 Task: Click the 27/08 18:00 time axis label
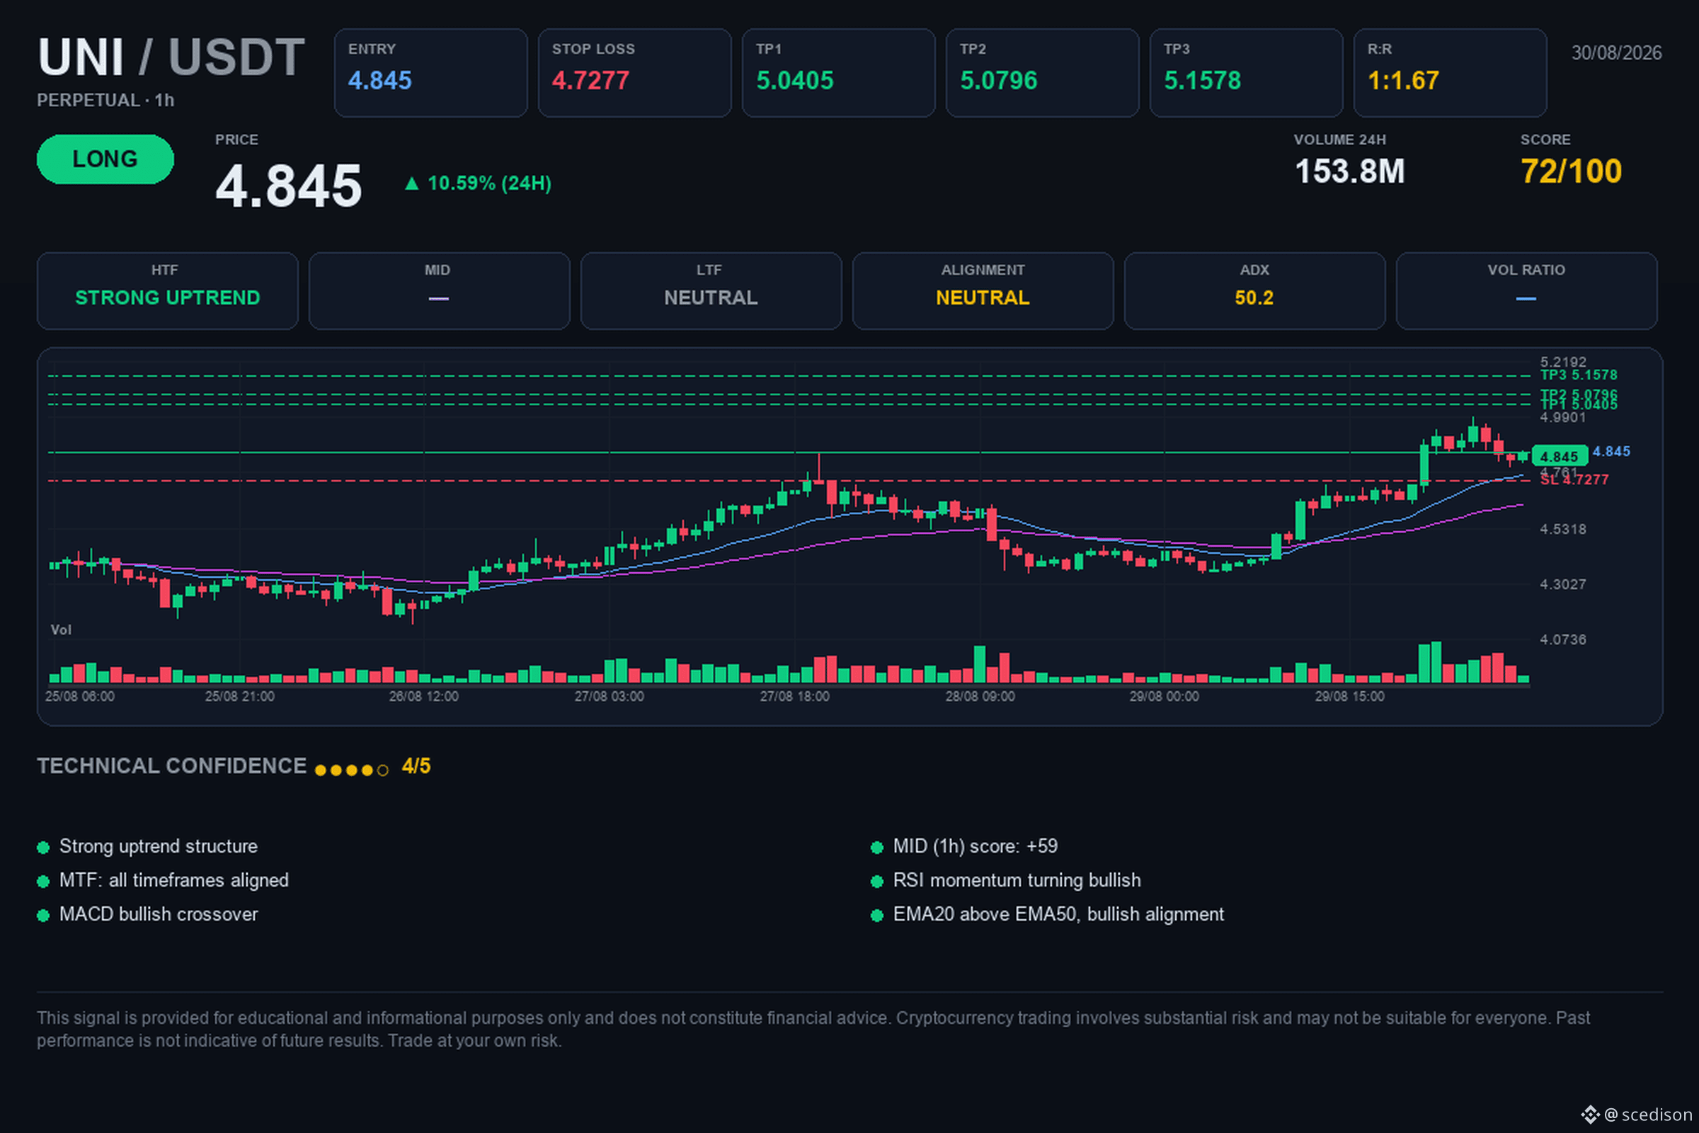pos(794,697)
